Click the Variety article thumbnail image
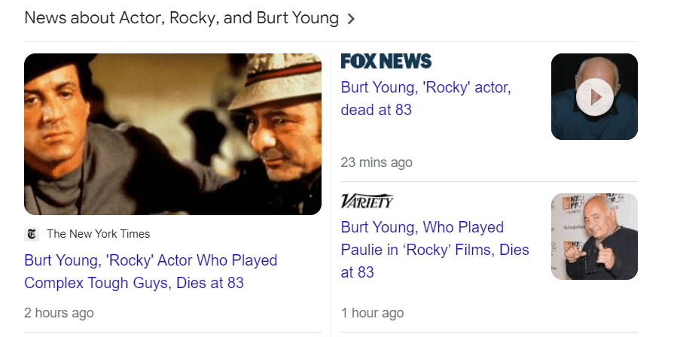Screen dimensions: 674x337 coord(594,236)
